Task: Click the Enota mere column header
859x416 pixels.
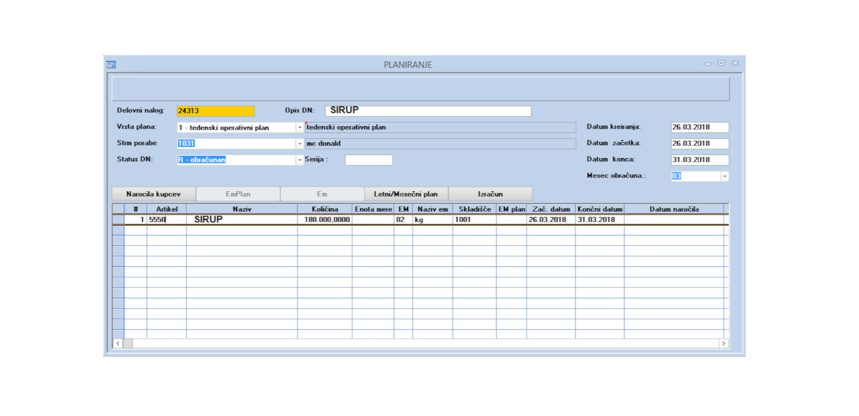Action: pyautogui.click(x=373, y=209)
